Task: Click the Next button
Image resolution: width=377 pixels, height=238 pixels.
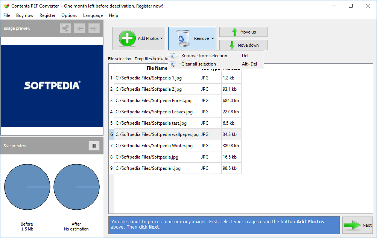Action: 357,225
